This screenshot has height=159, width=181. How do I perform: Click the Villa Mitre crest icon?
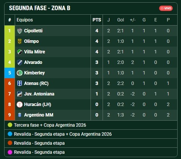20,52
